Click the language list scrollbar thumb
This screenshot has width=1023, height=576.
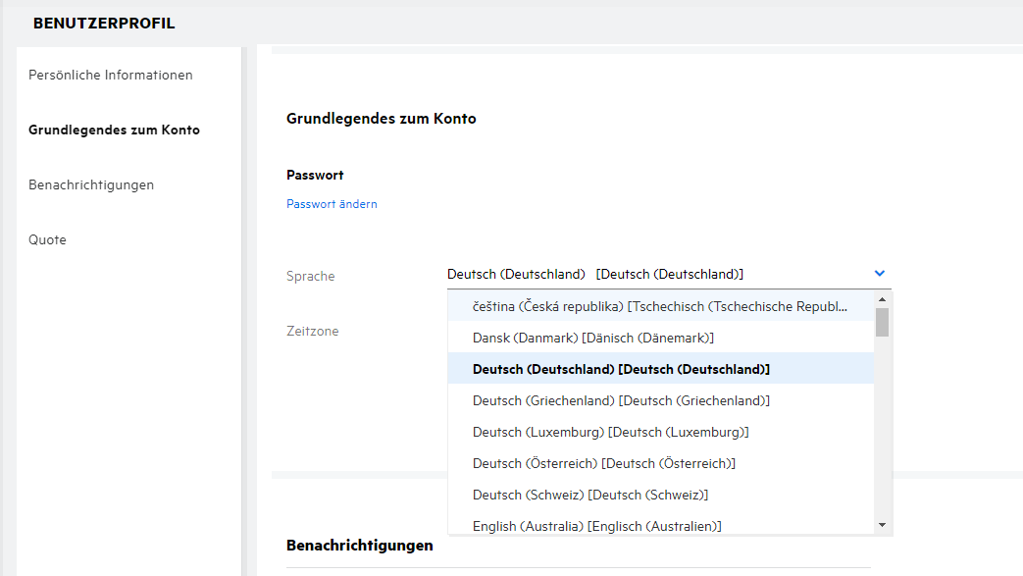[x=882, y=322]
